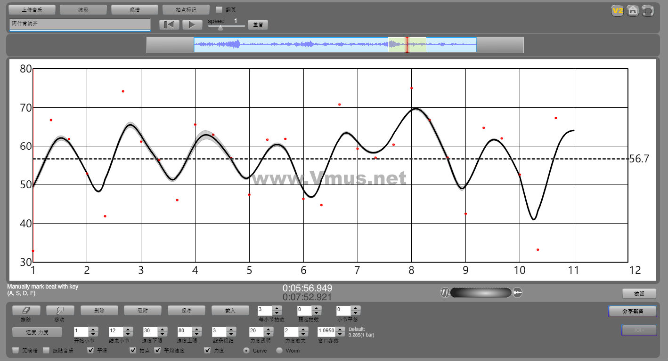Image resolution: width=668 pixels, height=361 pixels.
Task: Select the eraser (擦除) tool
Action: coord(26,311)
